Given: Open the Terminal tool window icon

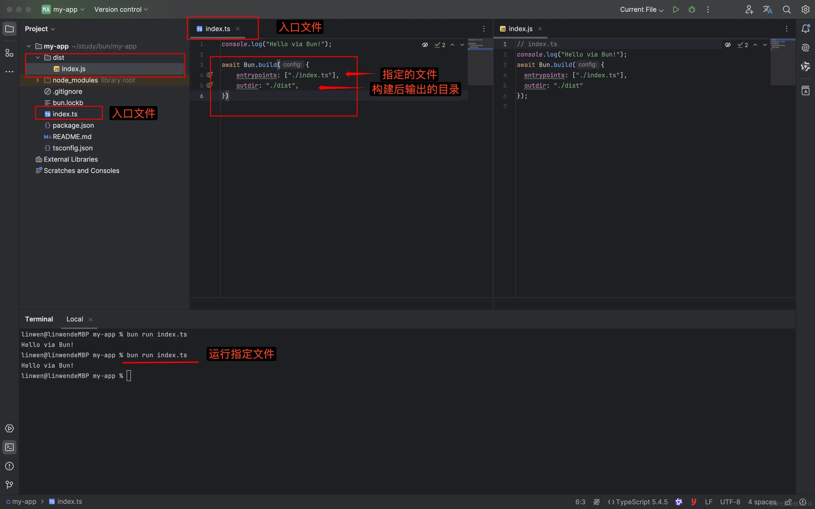Looking at the screenshot, I should [x=9, y=447].
